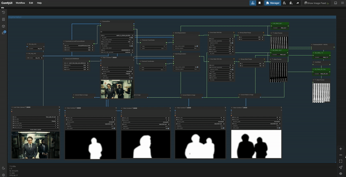346x177 pixels.
Task: Open help on the upper Grow Mask With Blur node
Action: [x=234, y=32]
